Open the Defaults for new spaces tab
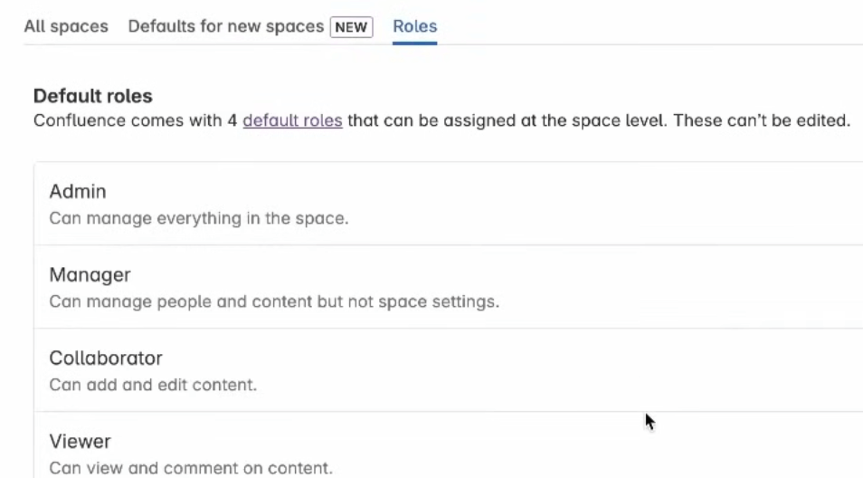863x478 pixels. pyautogui.click(x=225, y=26)
